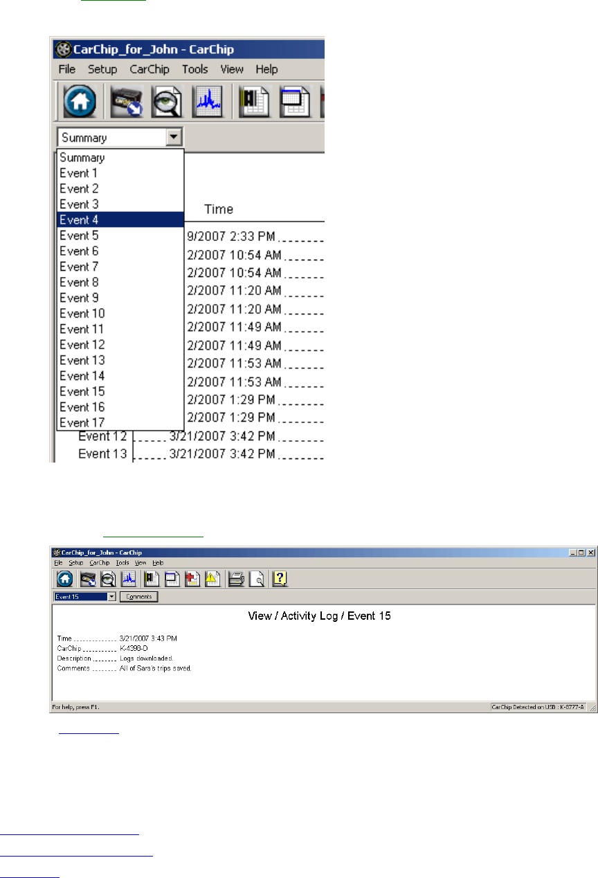Select Event 17 in dropdown list
598x878 pixels.
pyautogui.click(x=120, y=422)
